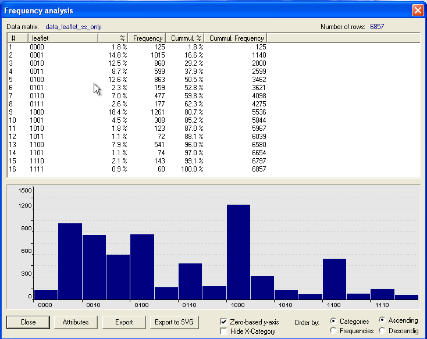
Task: Open the Attributes dialog
Action: (76, 322)
